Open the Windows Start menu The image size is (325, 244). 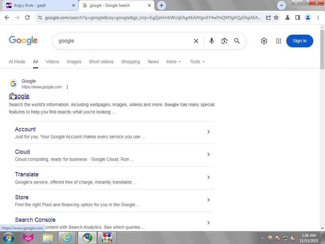click(8, 238)
